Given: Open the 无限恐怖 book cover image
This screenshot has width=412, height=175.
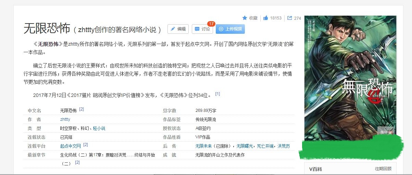Looking at the screenshot, I should [x=350, y=78].
